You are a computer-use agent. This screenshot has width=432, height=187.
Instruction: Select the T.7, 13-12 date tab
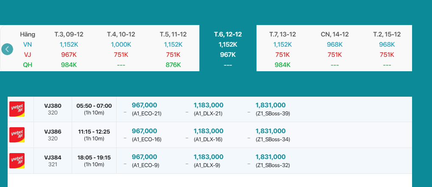(282, 34)
